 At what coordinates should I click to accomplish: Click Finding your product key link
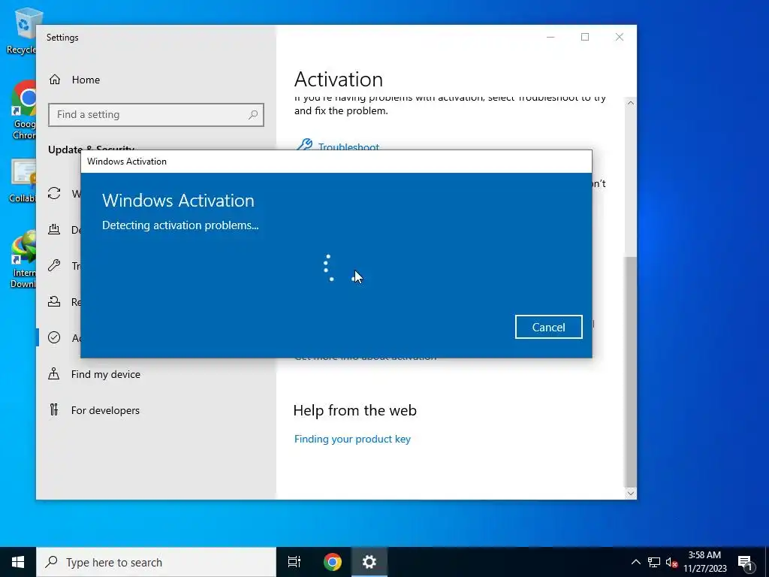pyautogui.click(x=352, y=439)
